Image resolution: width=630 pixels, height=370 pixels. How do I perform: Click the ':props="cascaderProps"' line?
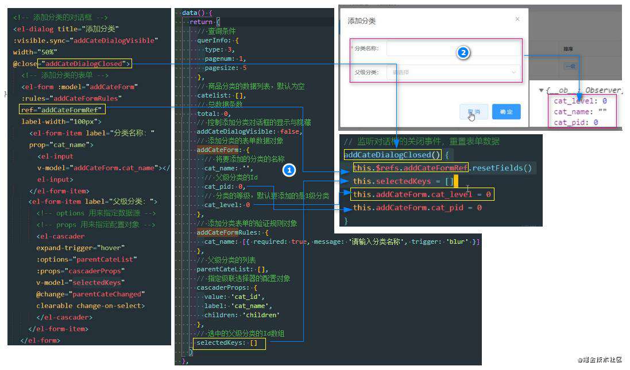click(x=80, y=271)
